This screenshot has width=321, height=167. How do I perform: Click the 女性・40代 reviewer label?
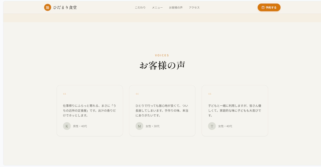[225, 126]
